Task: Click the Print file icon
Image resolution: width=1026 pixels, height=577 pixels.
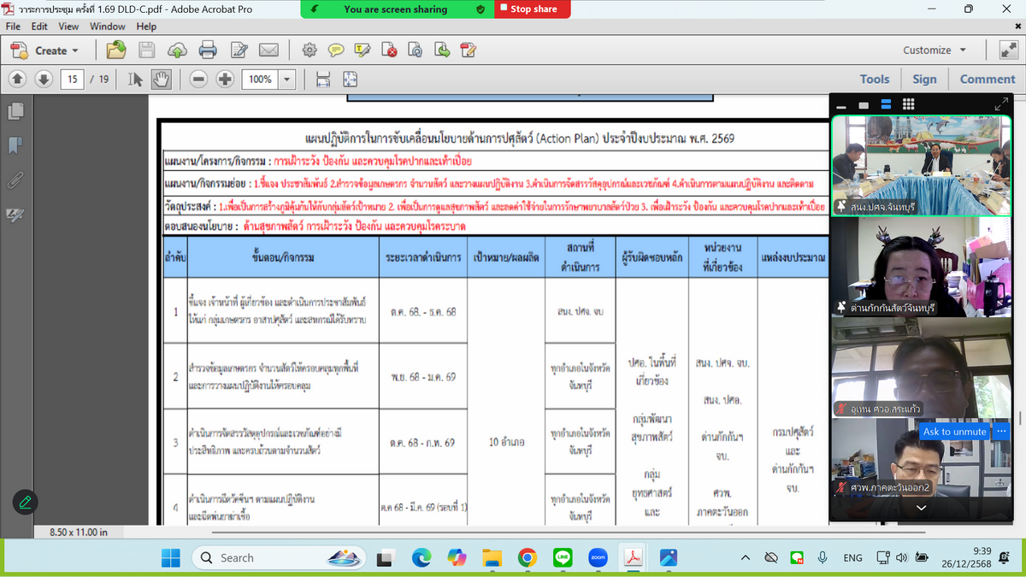Action: 208,50
